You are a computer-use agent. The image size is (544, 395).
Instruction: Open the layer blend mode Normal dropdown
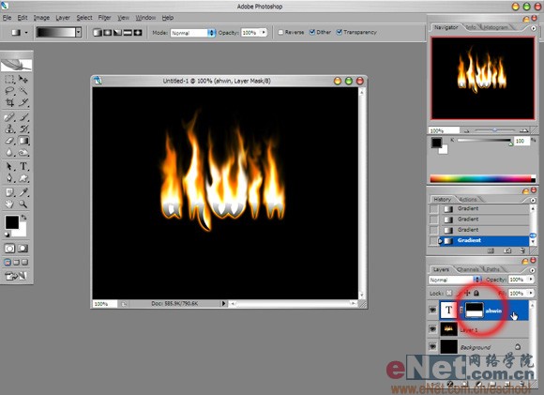coord(455,280)
